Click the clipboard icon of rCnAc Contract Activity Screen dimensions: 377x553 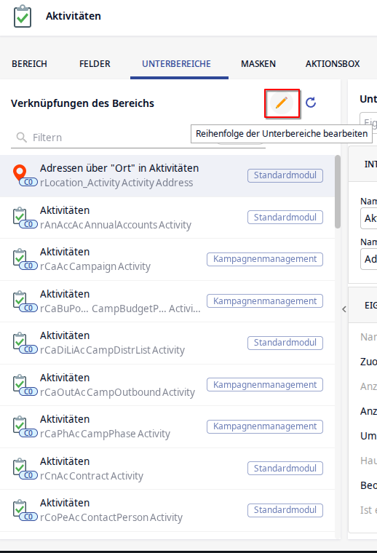click(x=20, y=466)
